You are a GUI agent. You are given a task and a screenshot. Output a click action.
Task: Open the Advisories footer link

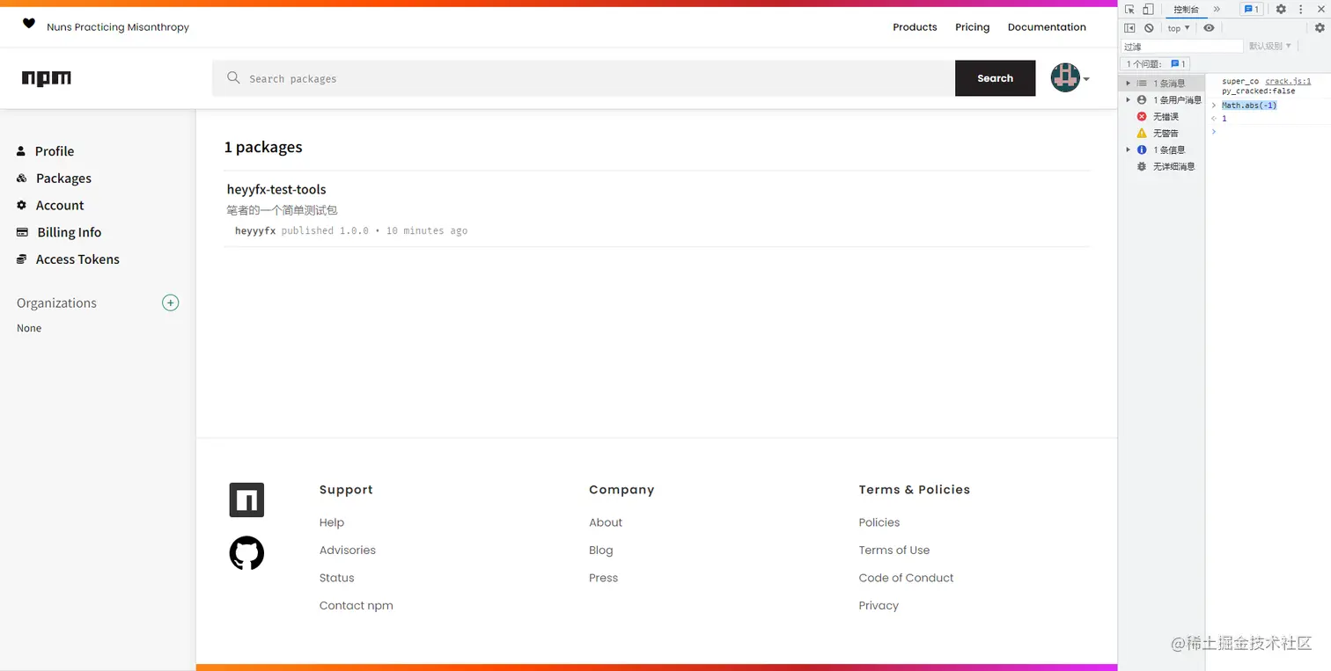348,551
